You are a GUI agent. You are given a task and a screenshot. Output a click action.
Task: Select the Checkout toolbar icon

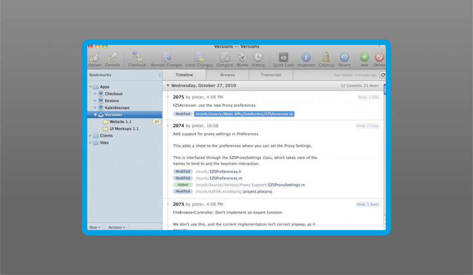click(137, 60)
